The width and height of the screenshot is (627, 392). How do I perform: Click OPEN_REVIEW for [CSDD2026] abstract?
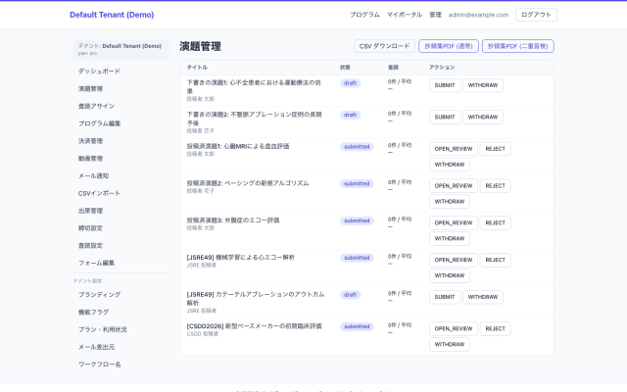point(454,329)
